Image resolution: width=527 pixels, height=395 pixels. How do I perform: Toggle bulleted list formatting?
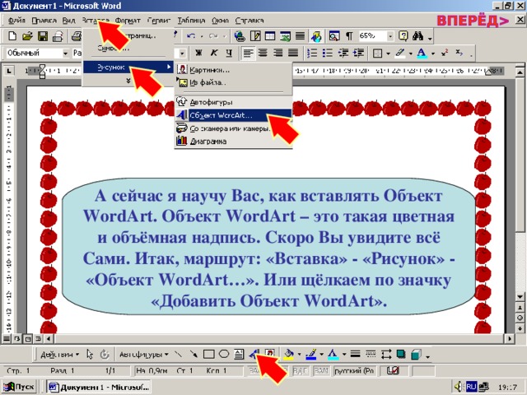(328, 53)
